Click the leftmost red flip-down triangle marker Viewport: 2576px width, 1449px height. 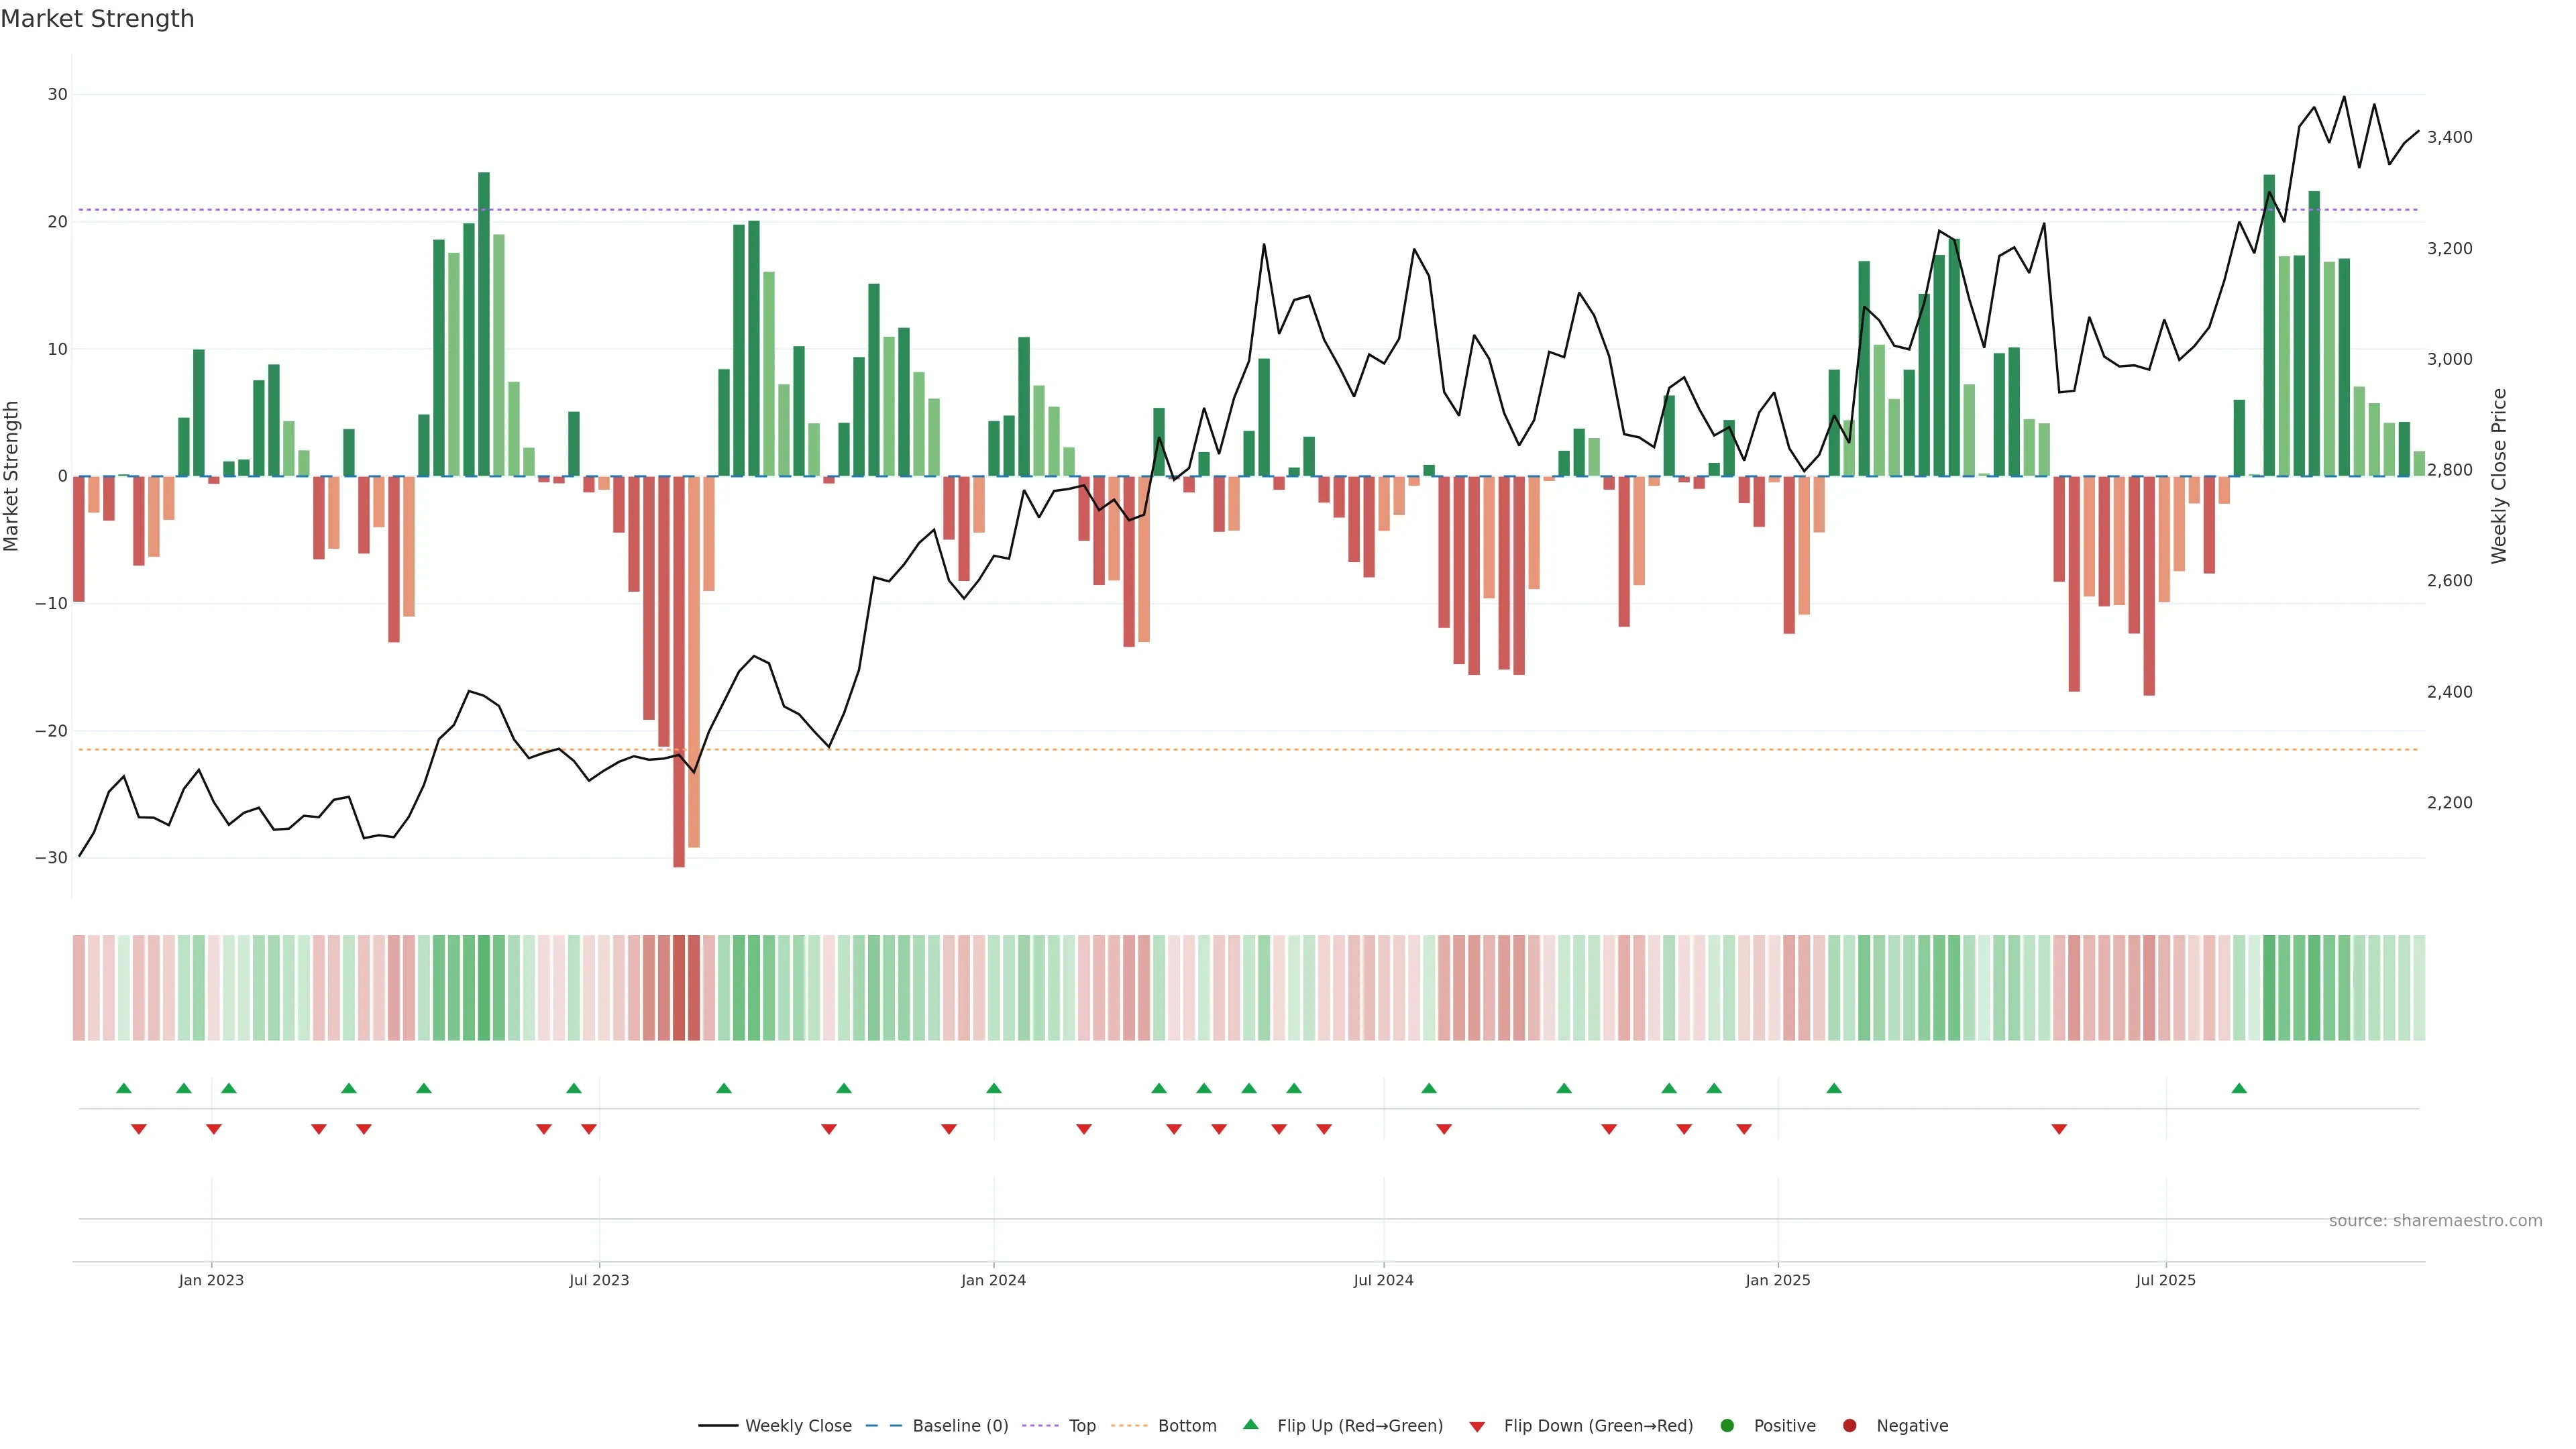click(139, 1129)
